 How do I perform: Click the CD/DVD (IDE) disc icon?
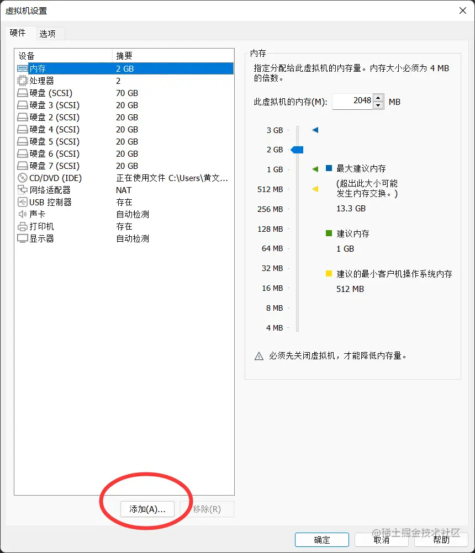[22, 178]
